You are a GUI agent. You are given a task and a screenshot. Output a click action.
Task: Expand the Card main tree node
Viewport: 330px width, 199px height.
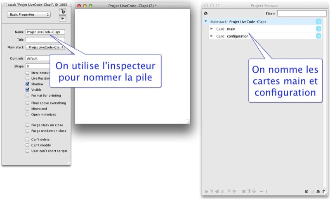pyautogui.click(x=211, y=29)
